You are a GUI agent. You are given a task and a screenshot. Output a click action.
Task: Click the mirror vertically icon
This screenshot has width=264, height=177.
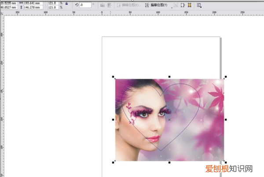click(109, 5)
